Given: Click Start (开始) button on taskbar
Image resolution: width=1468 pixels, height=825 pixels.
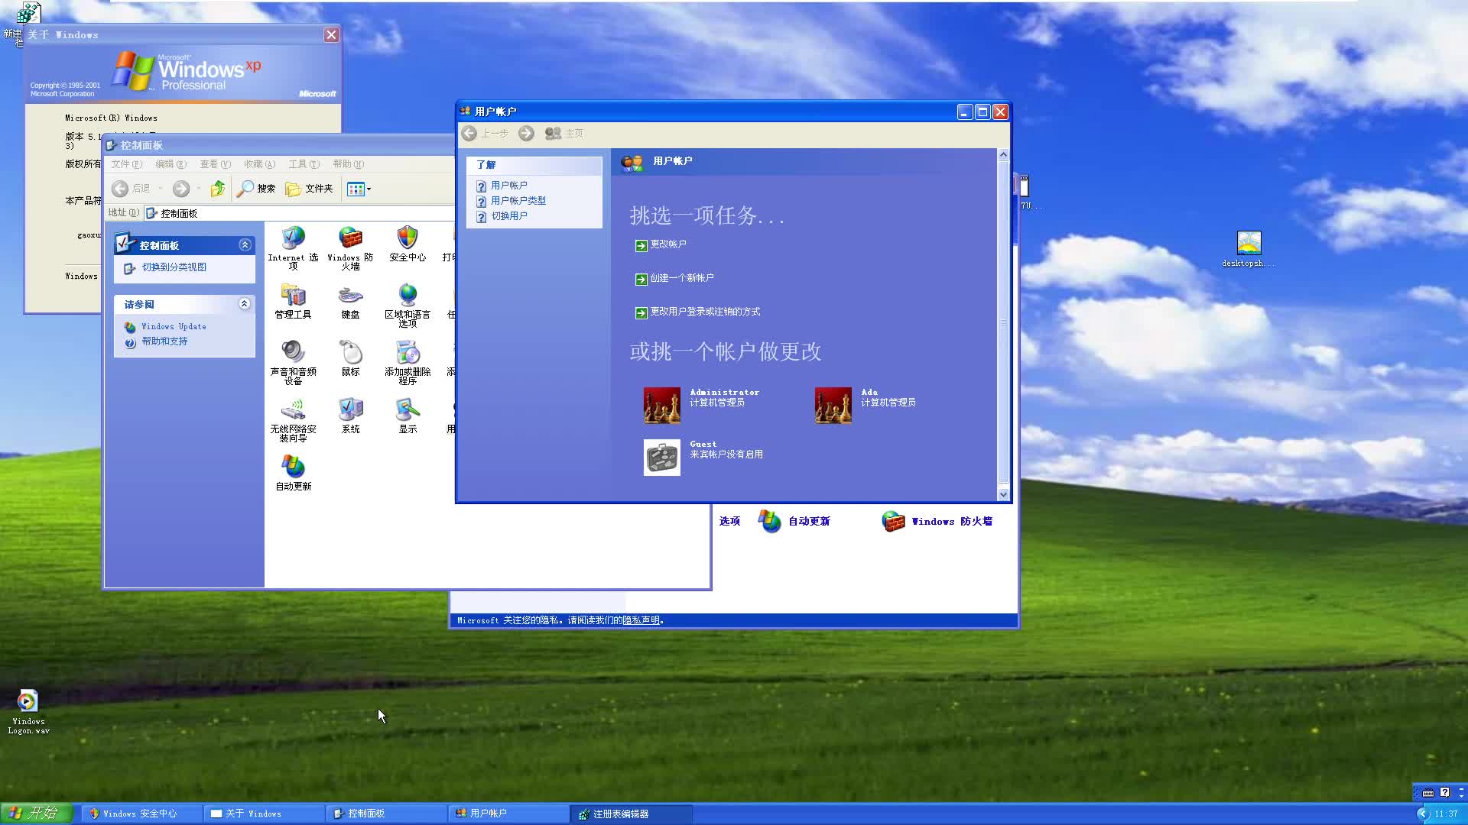Looking at the screenshot, I should (37, 814).
